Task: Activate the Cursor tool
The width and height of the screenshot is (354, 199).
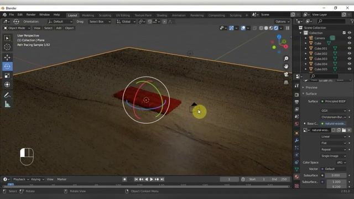Action: (x=7, y=47)
